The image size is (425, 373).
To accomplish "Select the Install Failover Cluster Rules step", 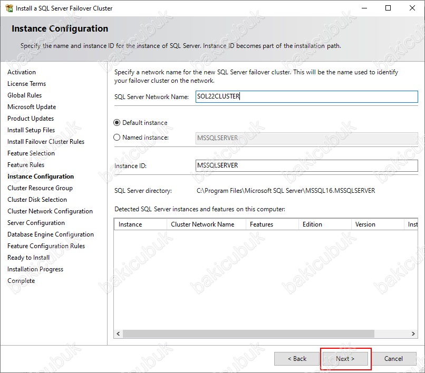I will [46, 142].
